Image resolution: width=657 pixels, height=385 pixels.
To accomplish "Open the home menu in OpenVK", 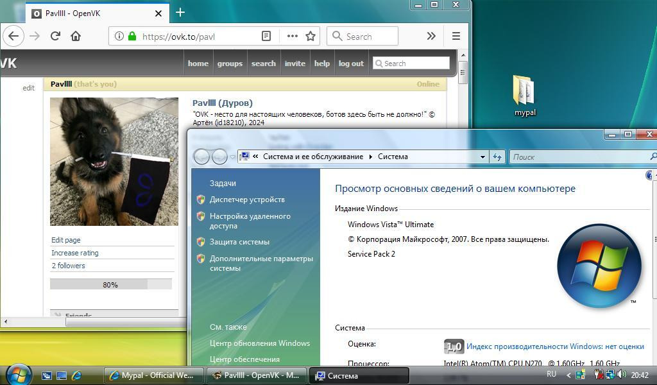I will coord(198,64).
